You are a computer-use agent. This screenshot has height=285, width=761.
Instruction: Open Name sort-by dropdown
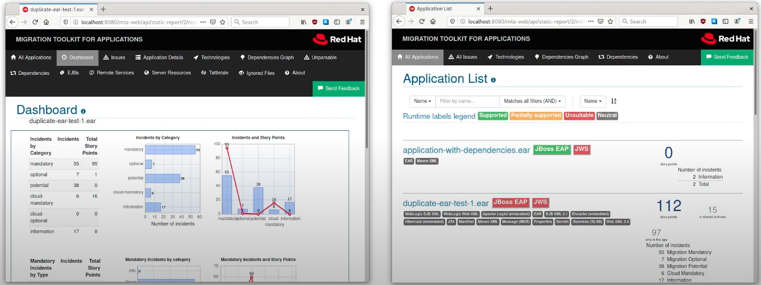[x=593, y=101]
